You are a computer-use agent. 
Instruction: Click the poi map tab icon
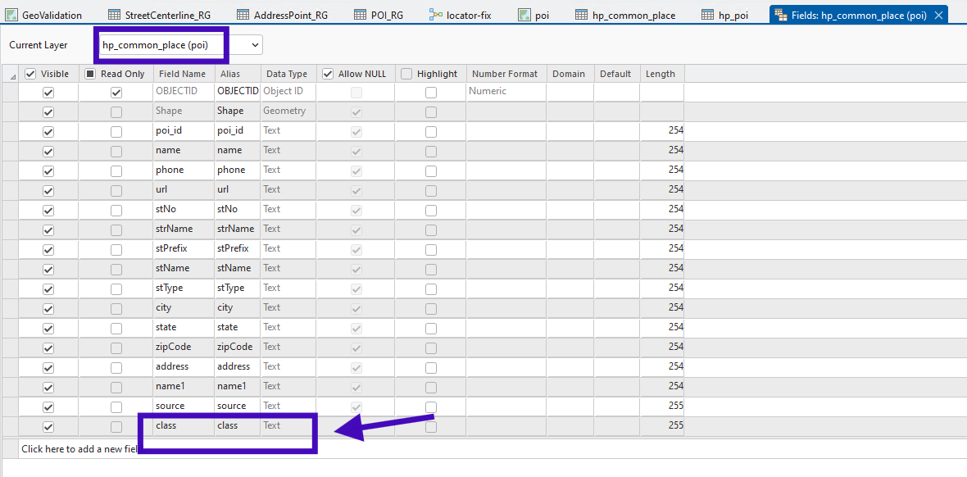click(x=524, y=15)
